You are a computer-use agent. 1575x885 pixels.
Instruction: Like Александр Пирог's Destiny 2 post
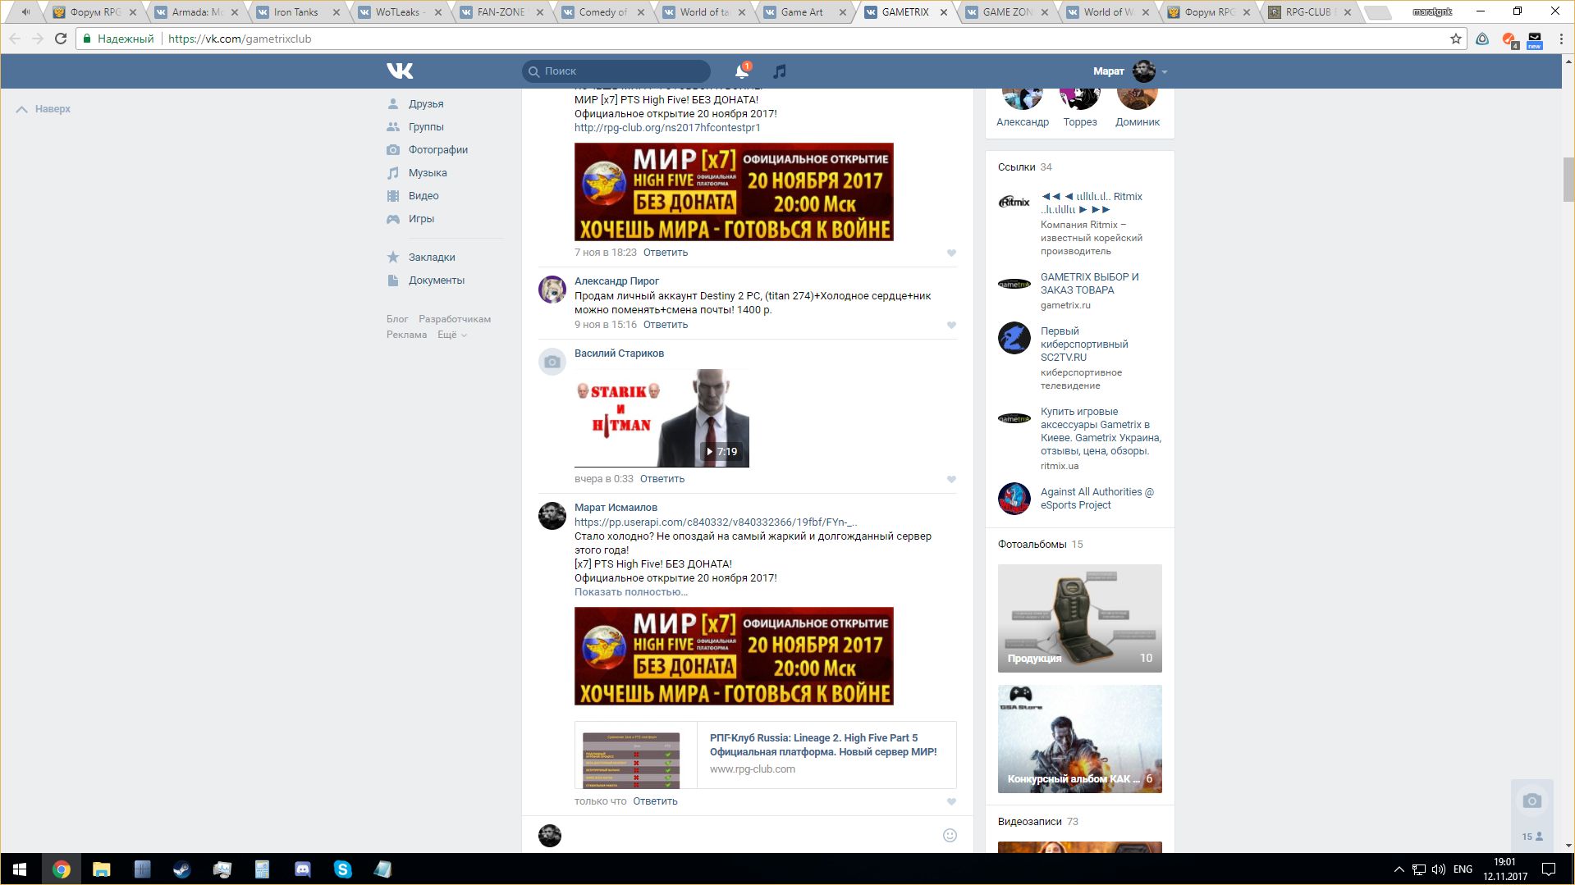tap(951, 325)
